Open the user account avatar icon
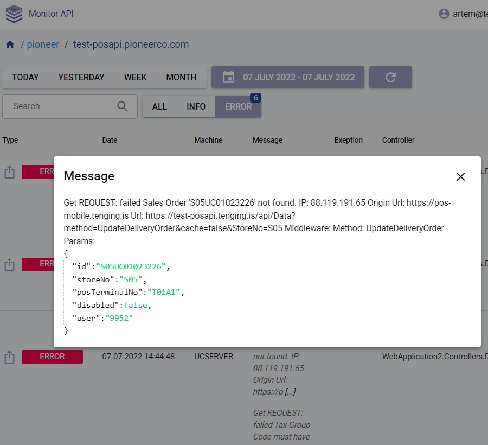The height and width of the screenshot is (445, 488). coord(444,14)
